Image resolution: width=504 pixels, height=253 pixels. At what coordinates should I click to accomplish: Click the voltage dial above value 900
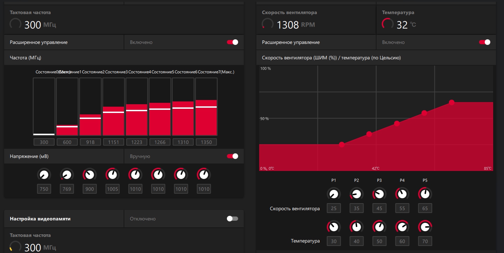(x=90, y=174)
